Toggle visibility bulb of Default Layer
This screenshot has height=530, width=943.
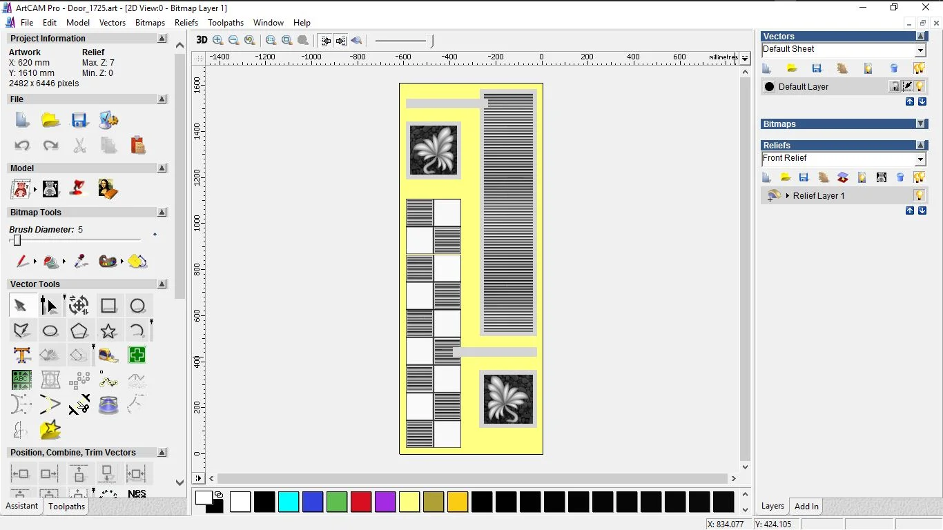920,87
